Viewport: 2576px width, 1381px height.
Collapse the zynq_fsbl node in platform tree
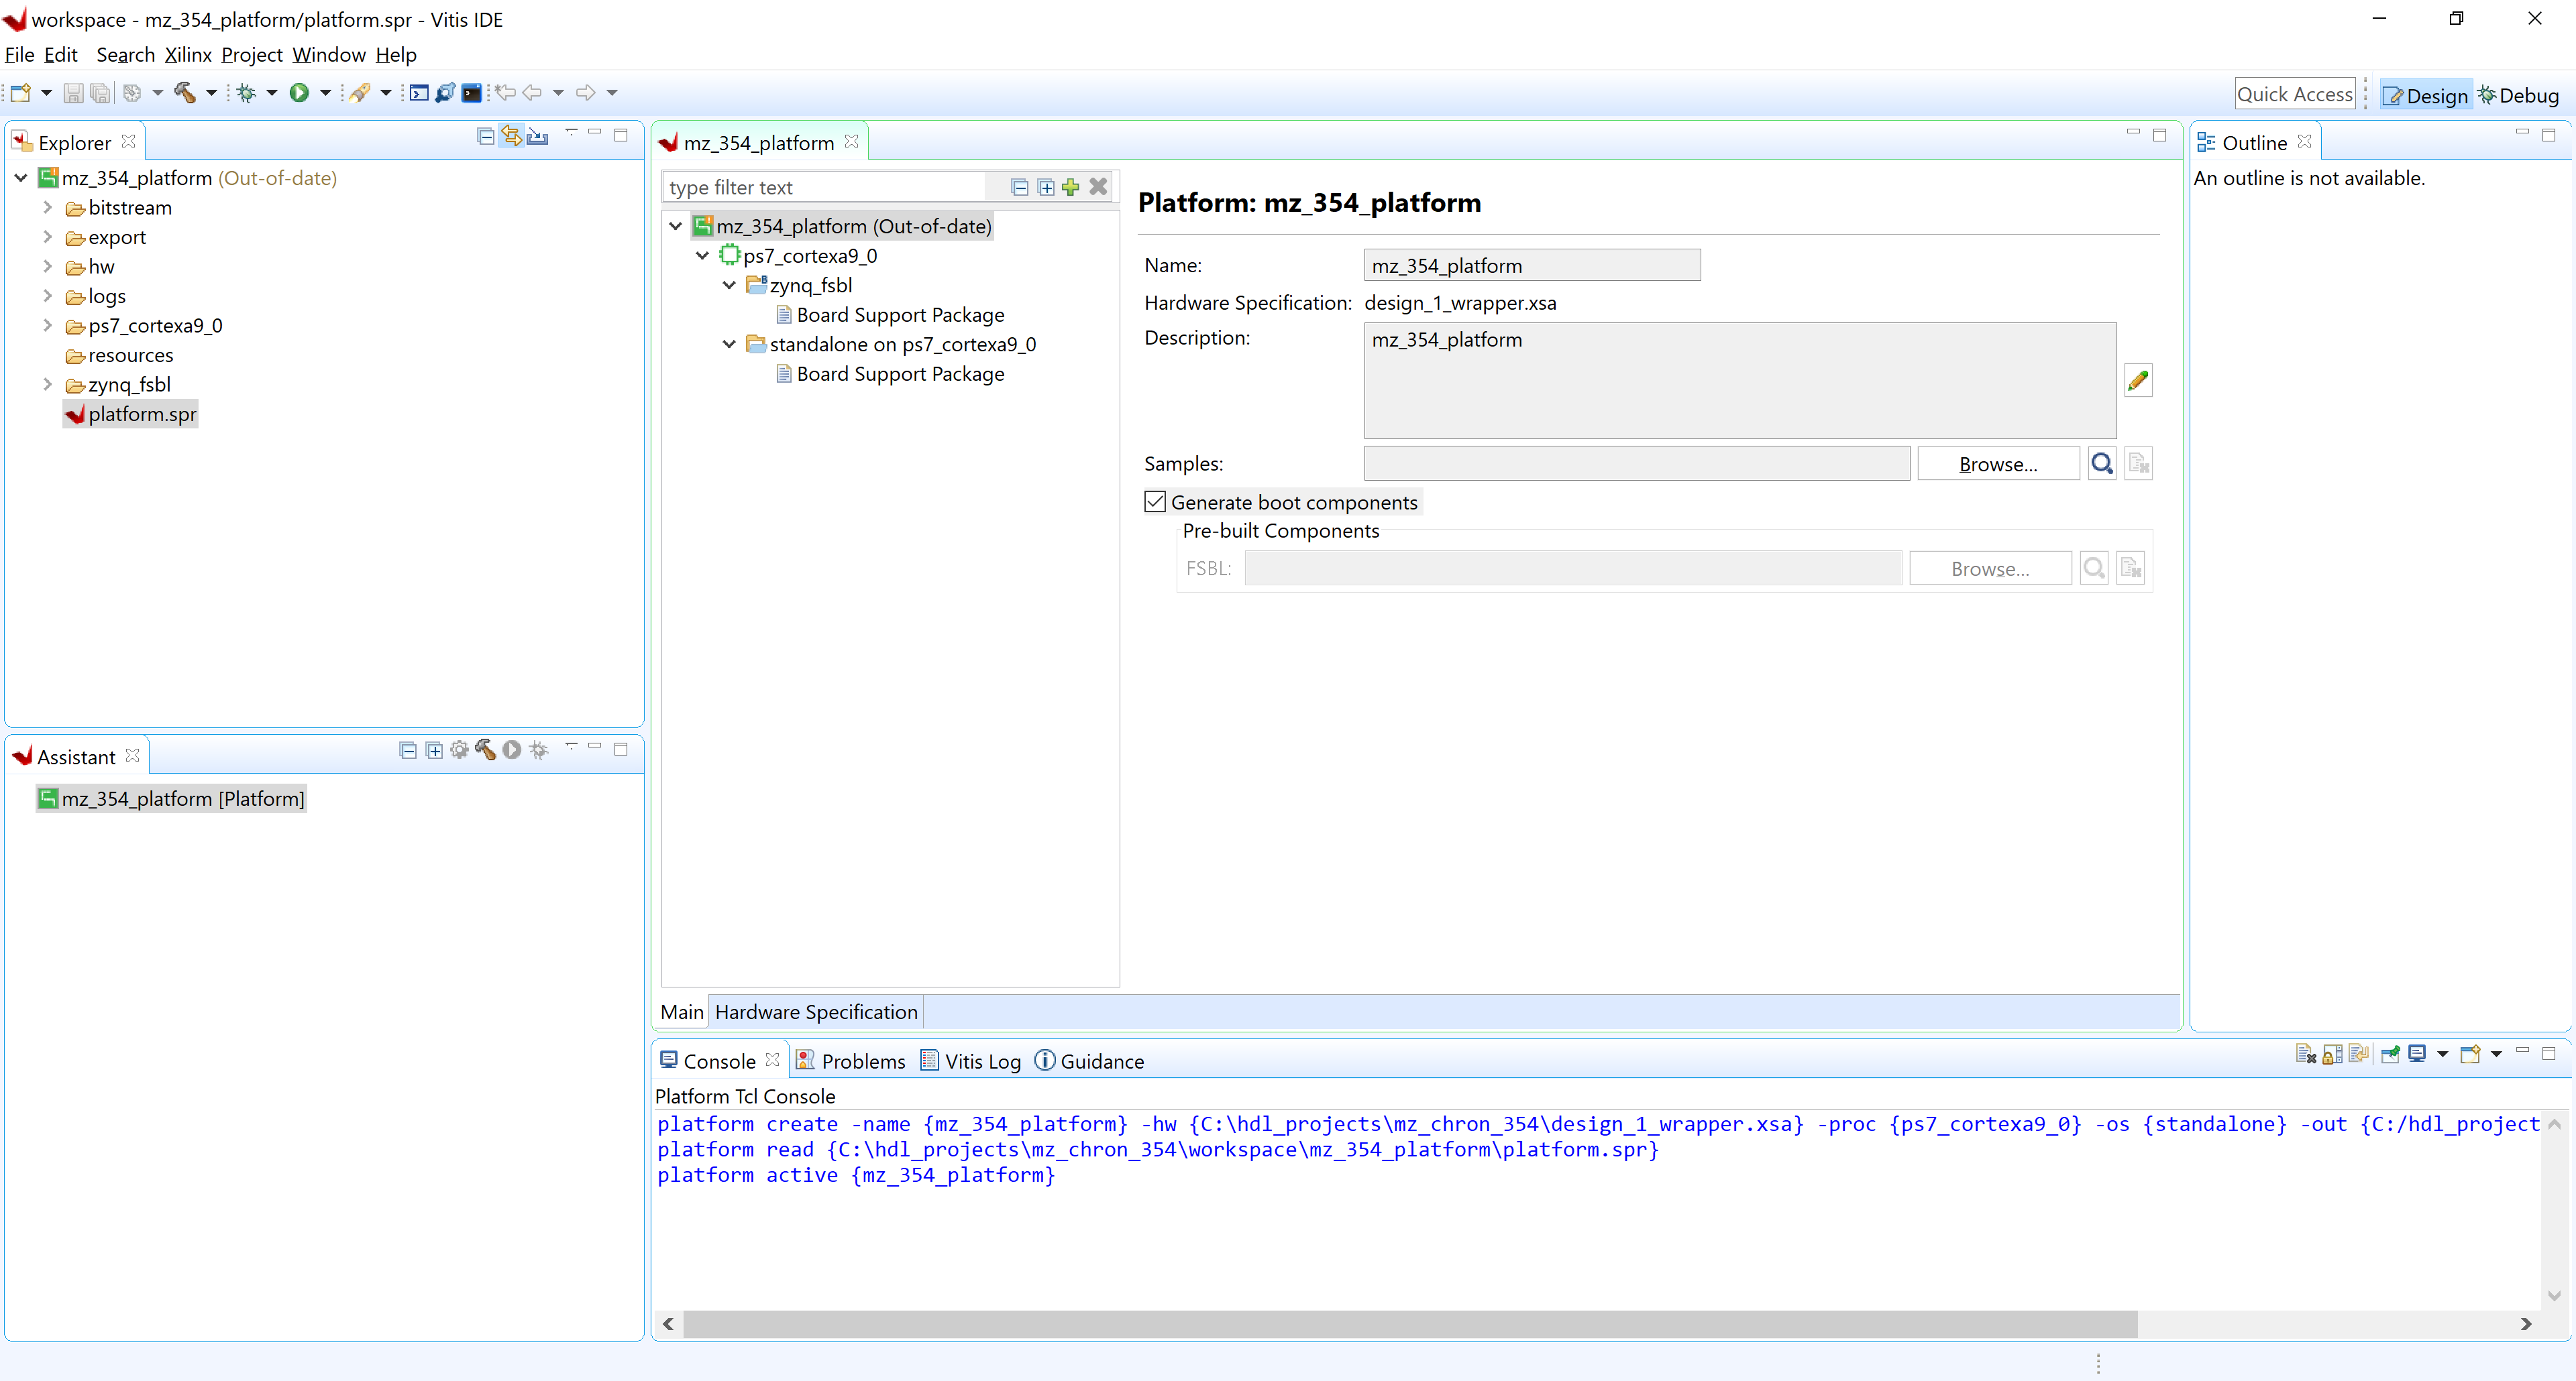click(729, 286)
